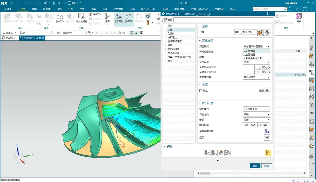The width and height of the screenshot is (316, 182).
Task: Click the 确定 button
Action: click(x=255, y=166)
